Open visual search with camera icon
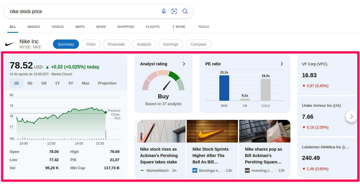The image size is (360, 184). tap(174, 11)
